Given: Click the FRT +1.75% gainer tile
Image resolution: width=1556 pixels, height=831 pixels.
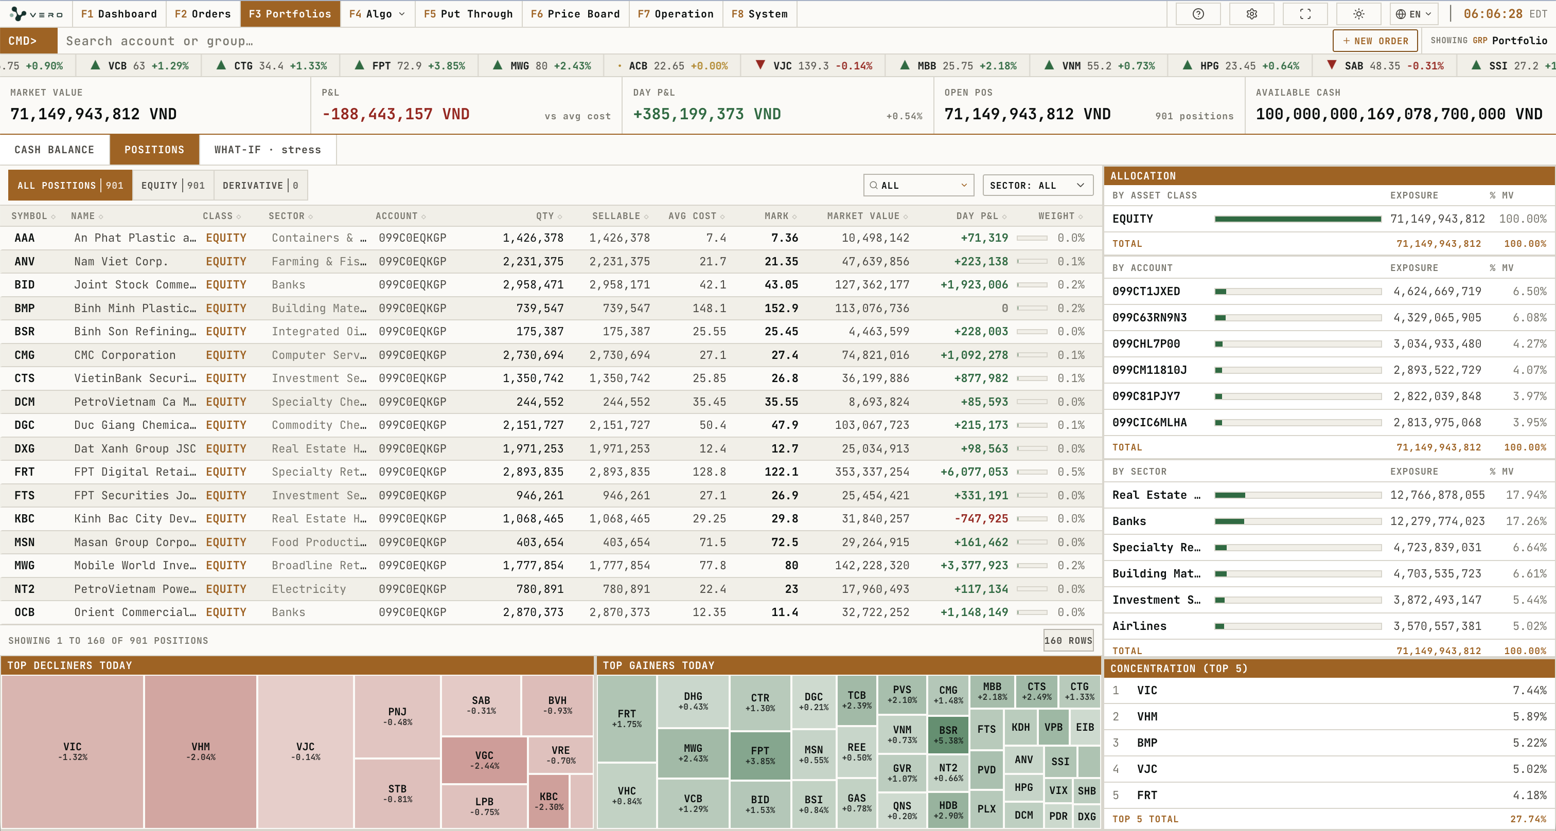Looking at the screenshot, I should coord(626,718).
